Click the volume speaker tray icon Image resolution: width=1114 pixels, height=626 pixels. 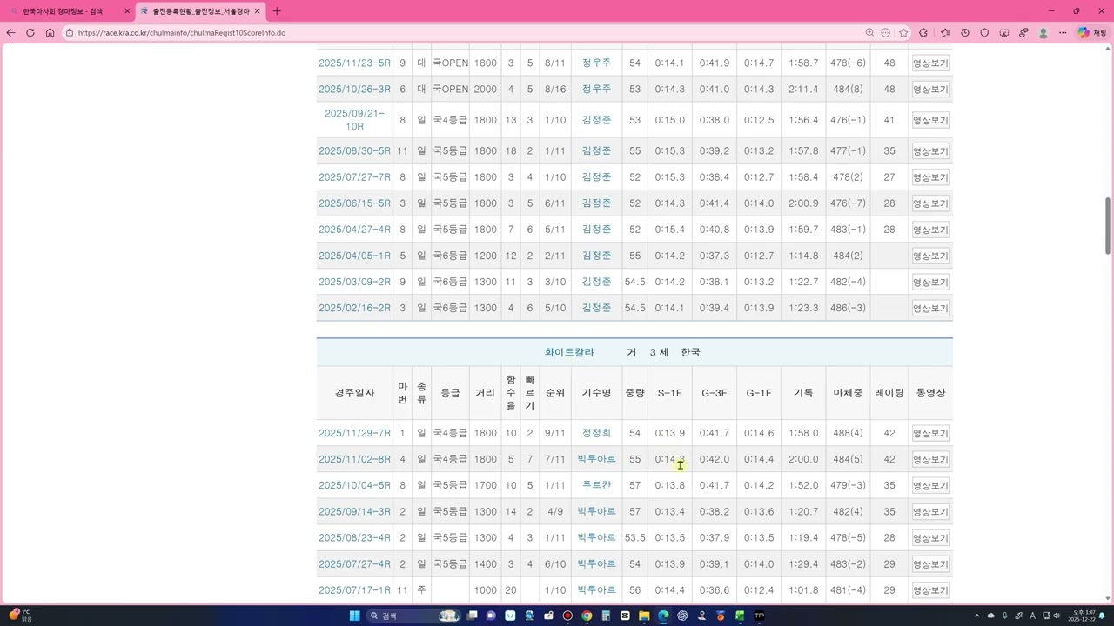pyautogui.click(x=1057, y=616)
